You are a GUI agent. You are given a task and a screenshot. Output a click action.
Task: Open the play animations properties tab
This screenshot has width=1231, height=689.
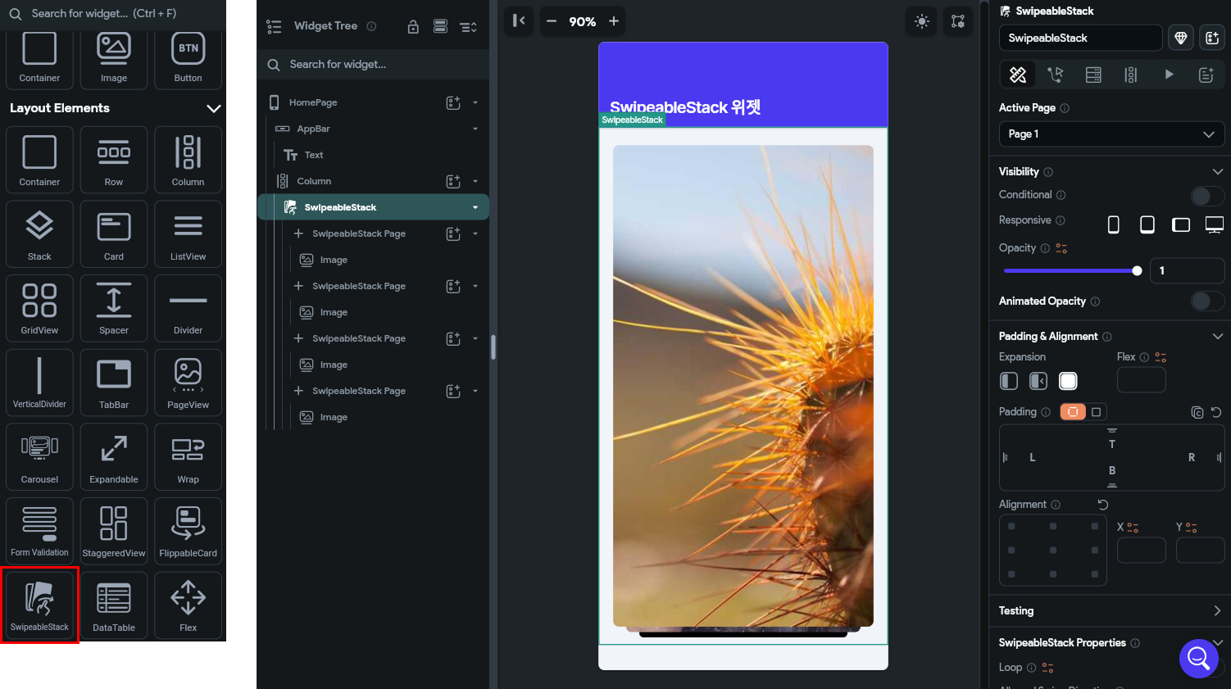click(x=1169, y=75)
